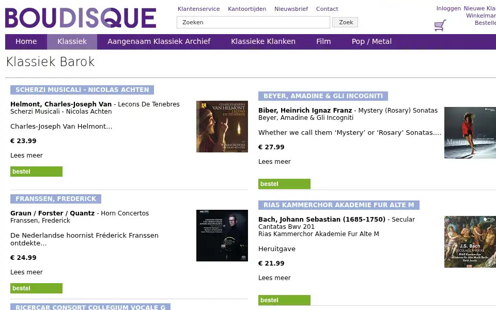Order Lecons De Tenebres via bestel
This screenshot has height=310, width=496.
[x=36, y=172]
